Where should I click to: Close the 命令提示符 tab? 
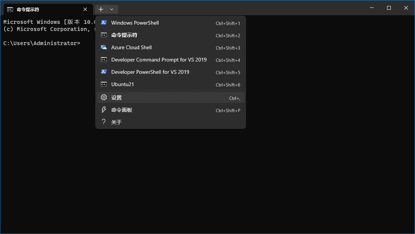click(85, 9)
